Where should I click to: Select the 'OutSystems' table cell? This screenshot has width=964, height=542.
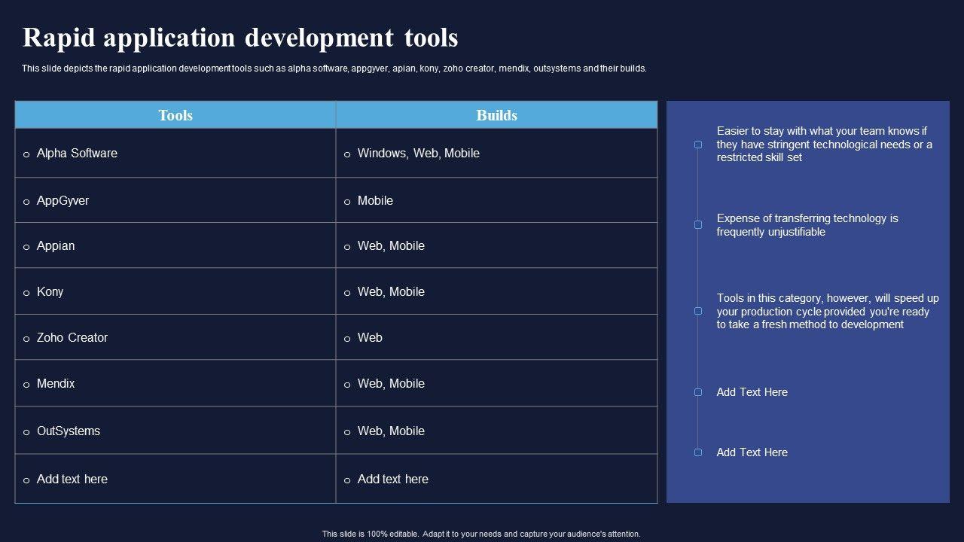[175, 431]
